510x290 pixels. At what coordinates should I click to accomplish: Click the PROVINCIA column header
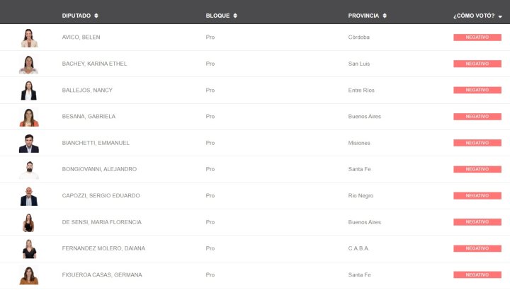(363, 16)
